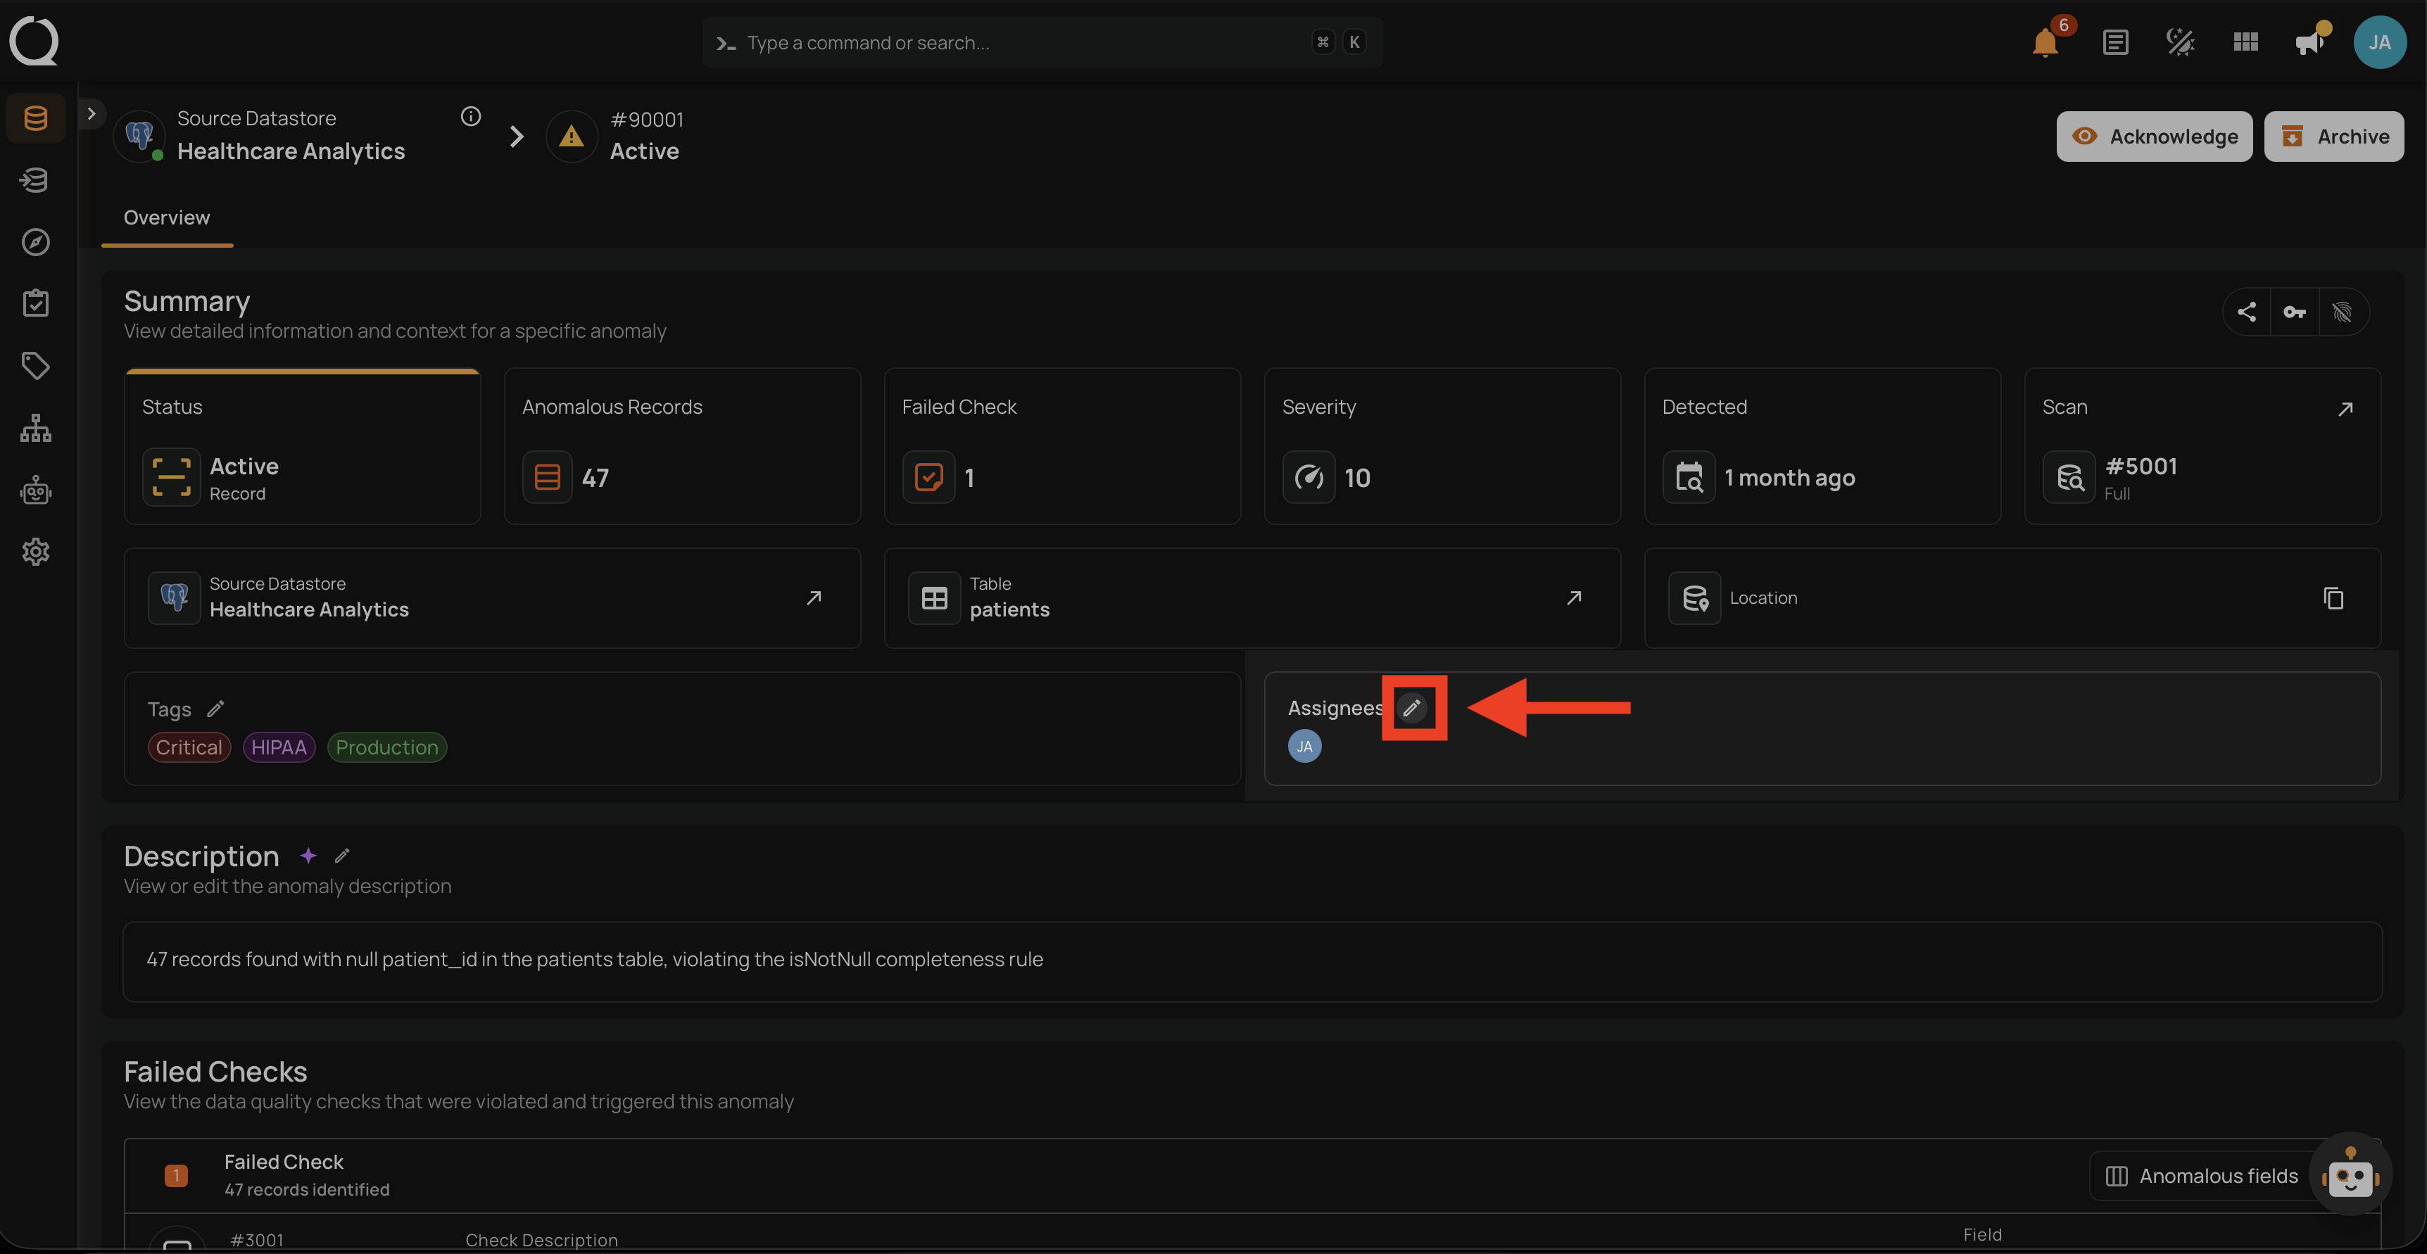Click the Failed Check count card
The height and width of the screenshot is (1254, 2427).
[x=1061, y=445]
